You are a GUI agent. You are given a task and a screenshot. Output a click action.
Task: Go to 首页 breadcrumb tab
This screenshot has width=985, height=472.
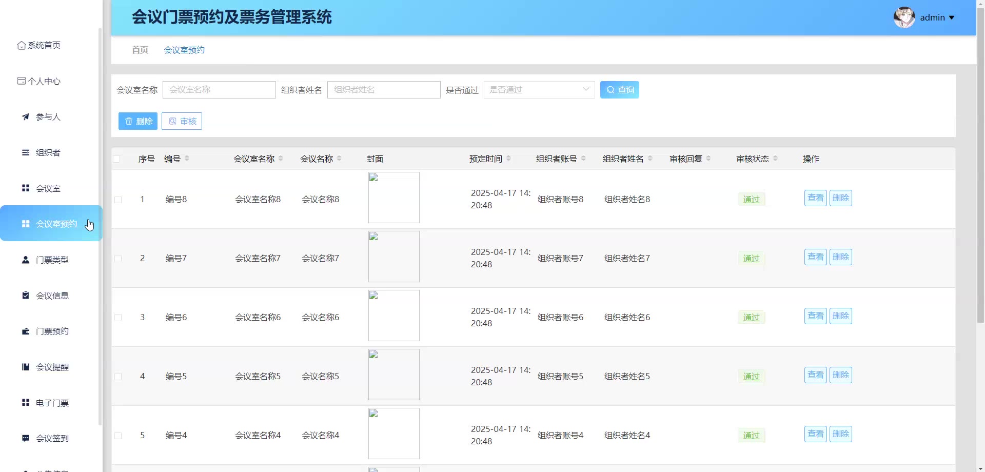point(140,50)
